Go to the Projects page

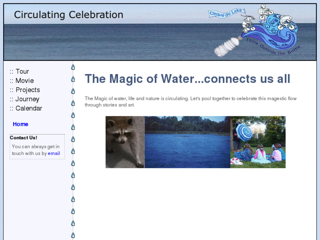coord(28,90)
